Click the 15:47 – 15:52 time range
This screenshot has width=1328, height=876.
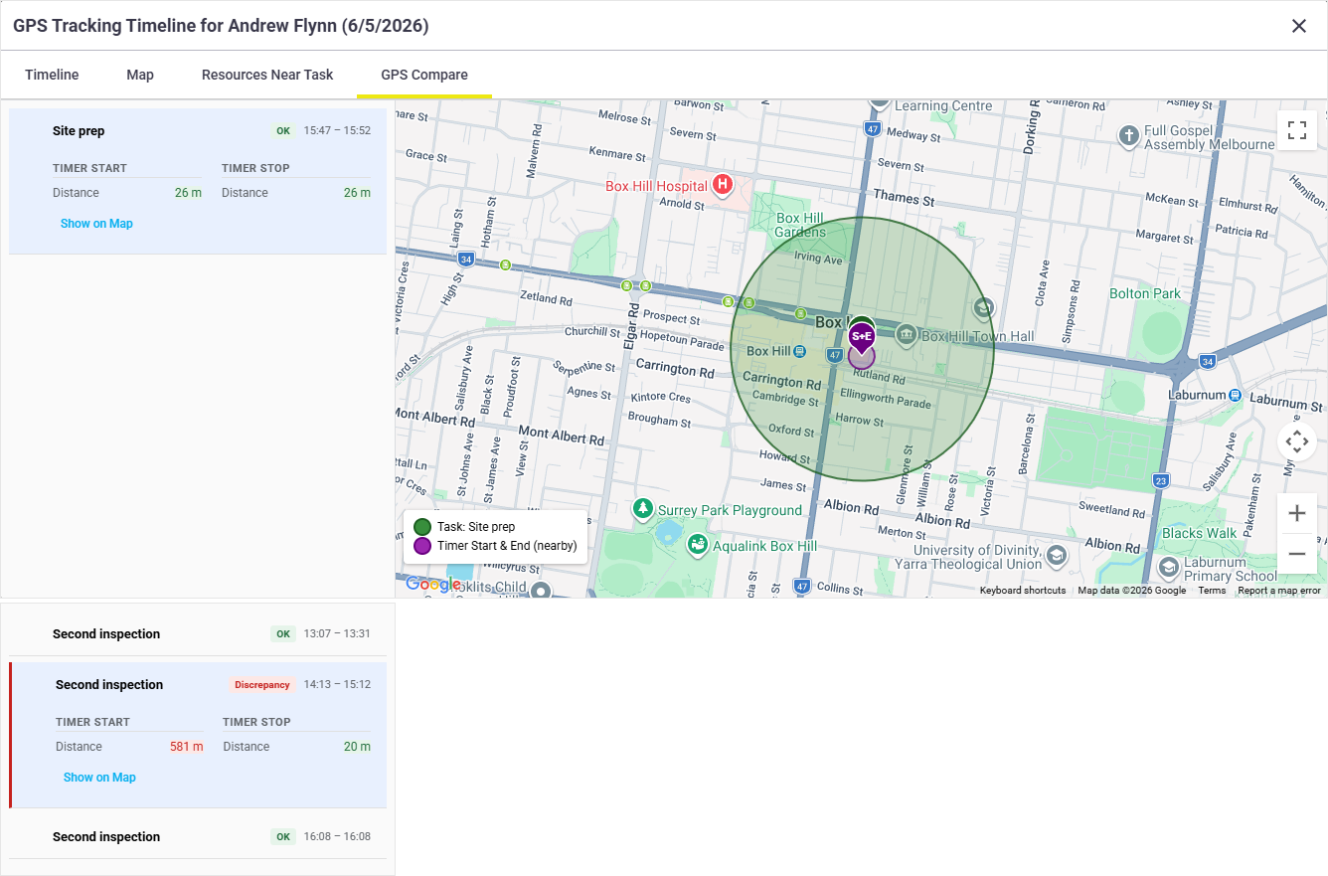click(x=337, y=131)
